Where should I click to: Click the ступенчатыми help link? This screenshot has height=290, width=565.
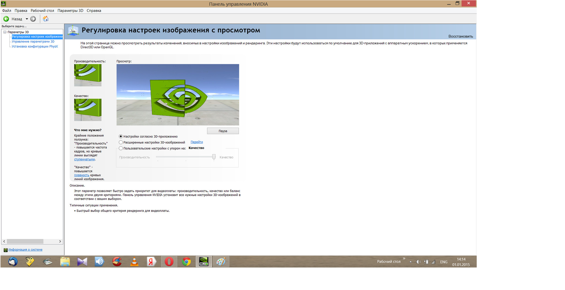point(84,159)
